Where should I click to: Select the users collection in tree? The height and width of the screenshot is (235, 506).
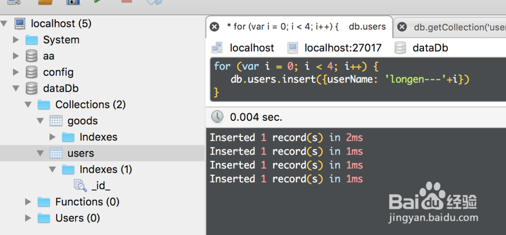tap(80, 153)
